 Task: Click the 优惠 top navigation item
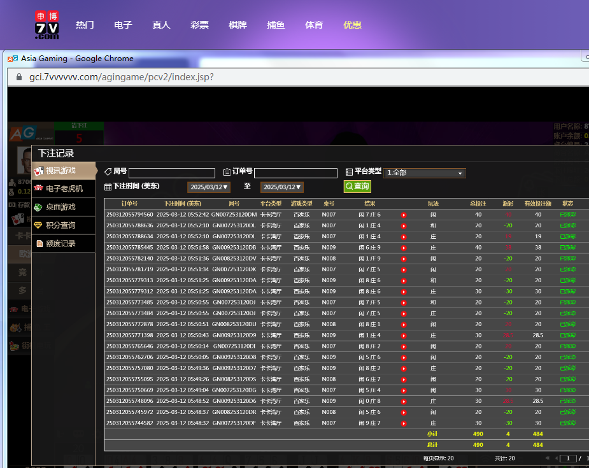352,25
